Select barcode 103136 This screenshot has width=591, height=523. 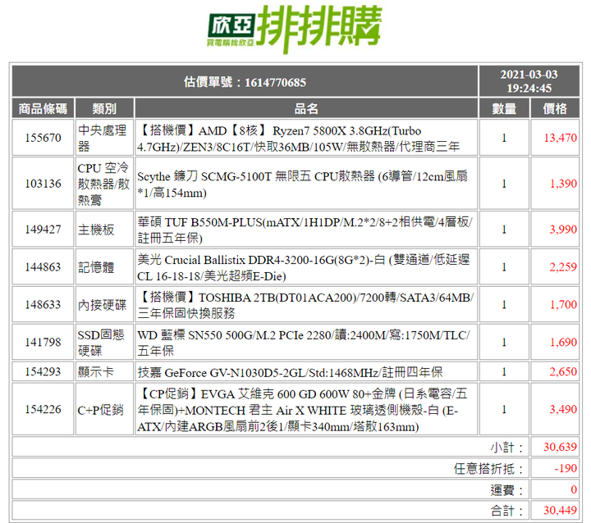pyautogui.click(x=43, y=184)
